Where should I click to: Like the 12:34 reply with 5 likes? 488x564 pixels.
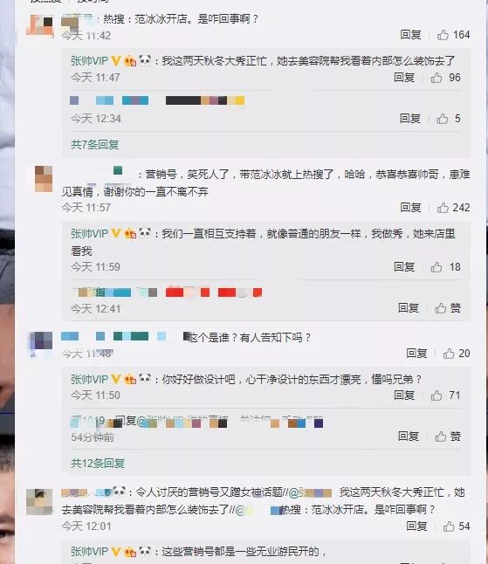click(448, 119)
